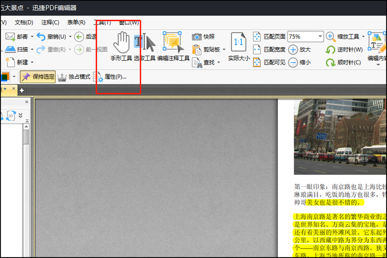Zoom In with 放大 button
The height and width of the screenshot is (258, 387).
pos(300,49)
